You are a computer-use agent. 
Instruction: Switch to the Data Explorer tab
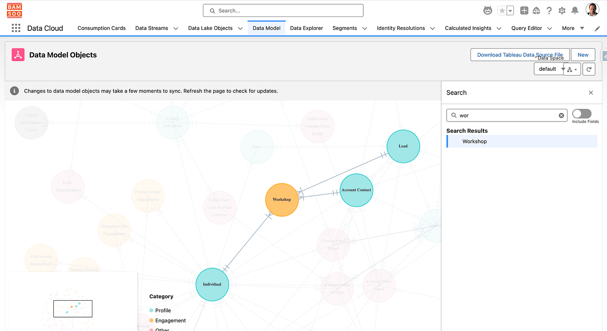pos(306,28)
